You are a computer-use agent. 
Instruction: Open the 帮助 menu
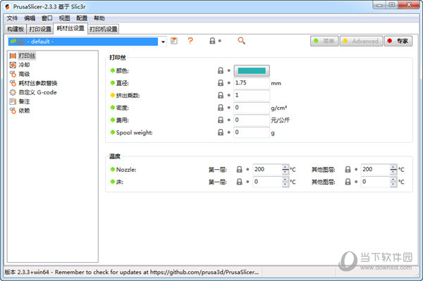coord(99,18)
